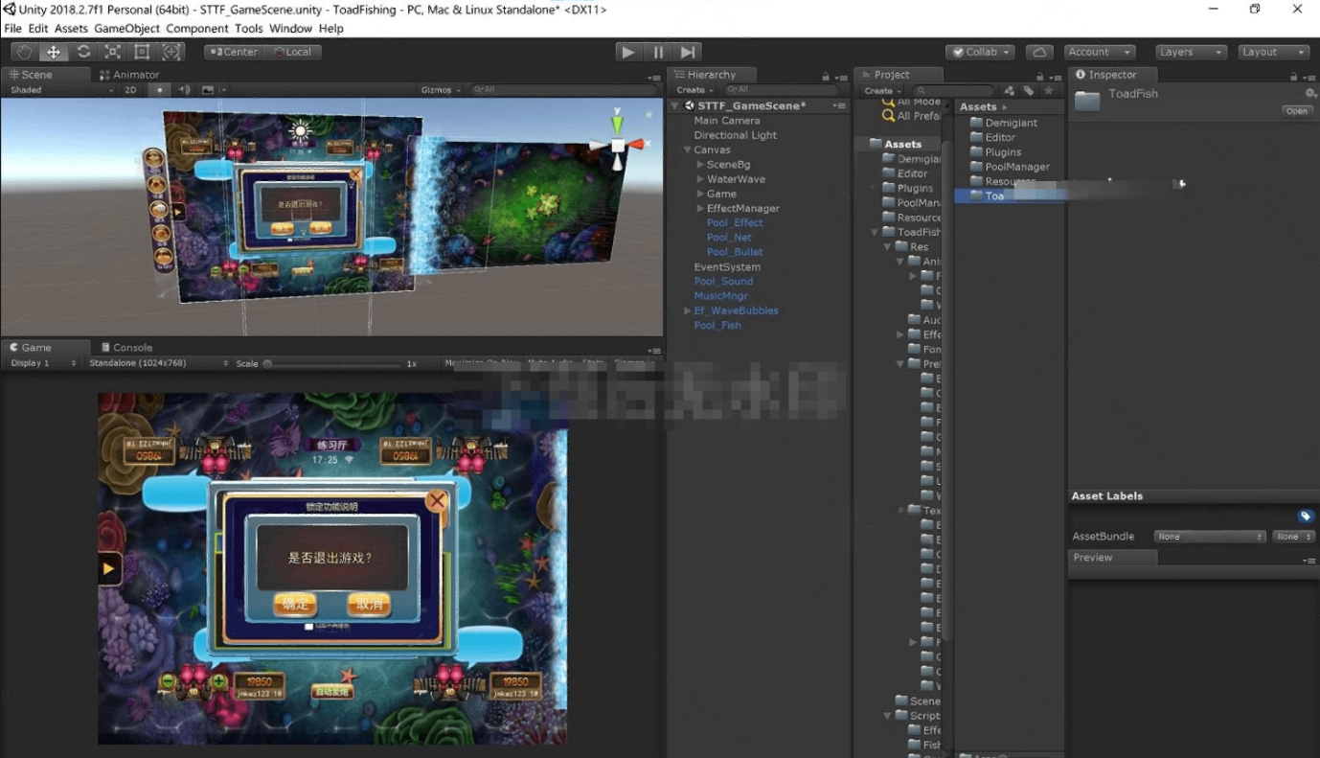Open the Gizmos dropdown
The image size is (1320, 758).
440,90
